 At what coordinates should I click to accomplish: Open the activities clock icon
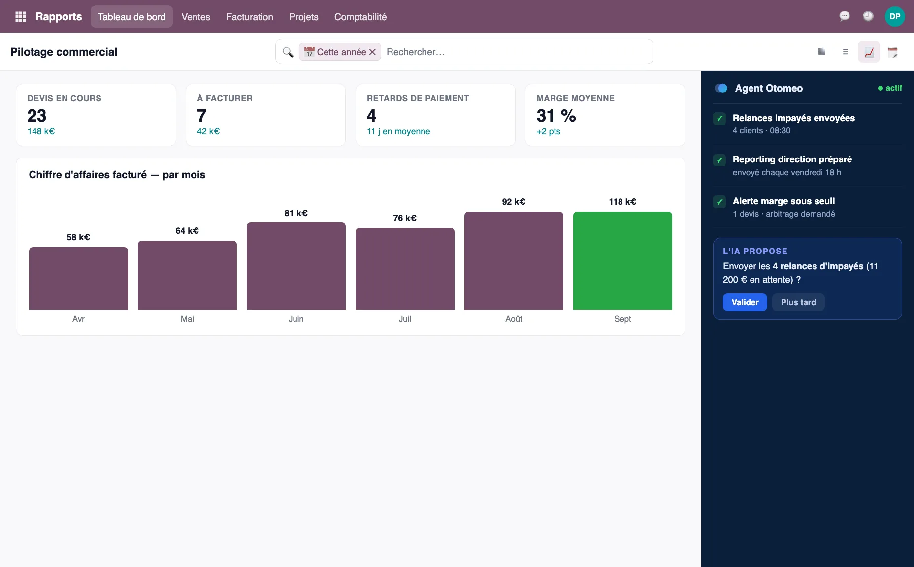pos(868,16)
